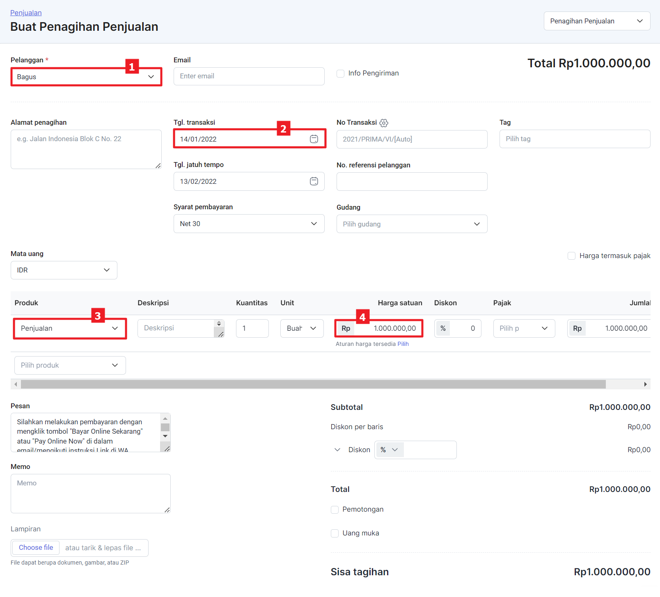Open the due date calendar picker
Viewport: 660px width, 597px height.
(x=314, y=181)
